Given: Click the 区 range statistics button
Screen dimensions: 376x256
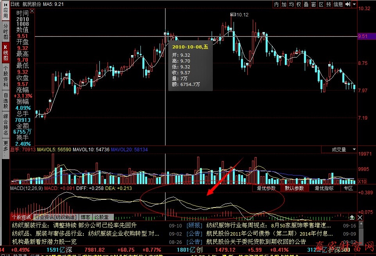Looking at the screenshot, I should pos(321,4).
